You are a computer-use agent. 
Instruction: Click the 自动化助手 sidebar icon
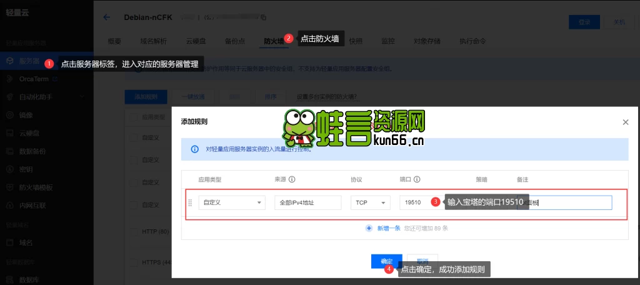point(10,97)
